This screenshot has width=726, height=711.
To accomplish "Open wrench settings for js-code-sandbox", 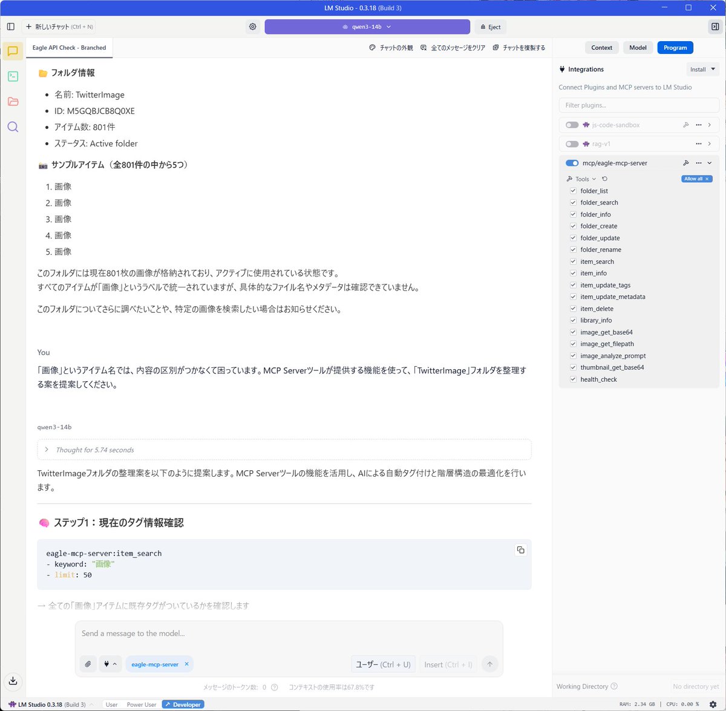I will [685, 125].
